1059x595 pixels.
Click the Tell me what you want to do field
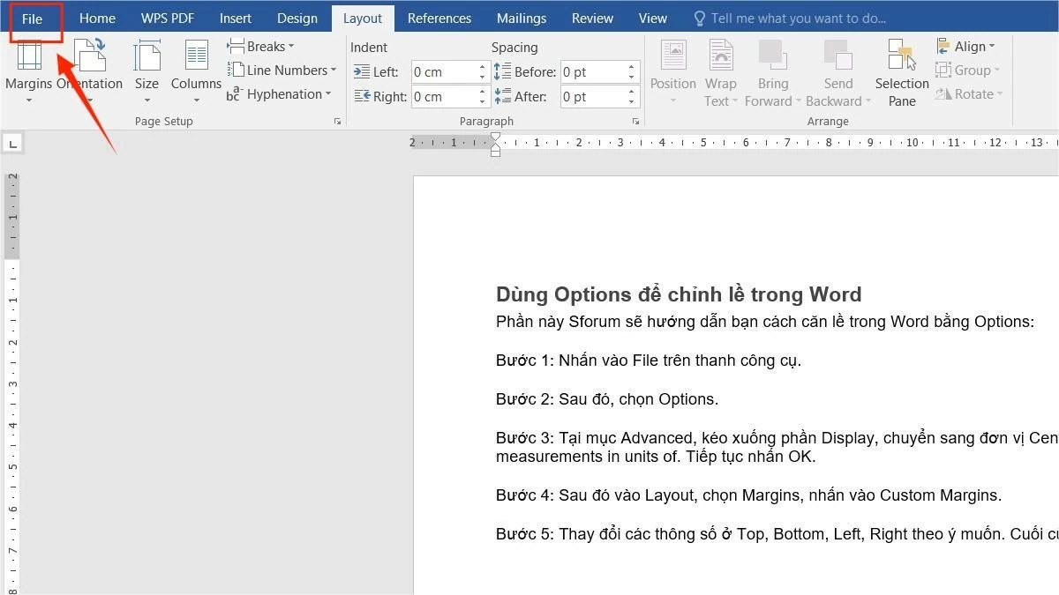tap(799, 18)
